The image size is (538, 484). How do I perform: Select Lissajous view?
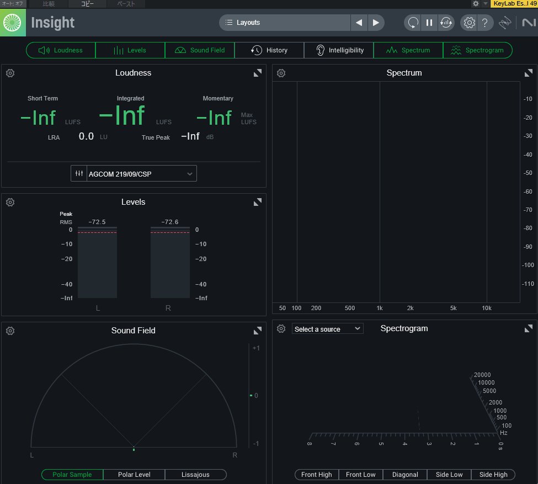click(x=195, y=475)
